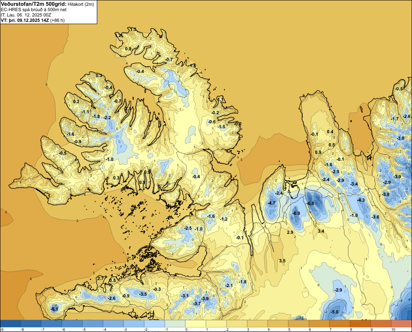Click legend color swatch between -9 and -8
Image resolution: width=412 pixels, height=332 pixels.
(x=10, y=323)
